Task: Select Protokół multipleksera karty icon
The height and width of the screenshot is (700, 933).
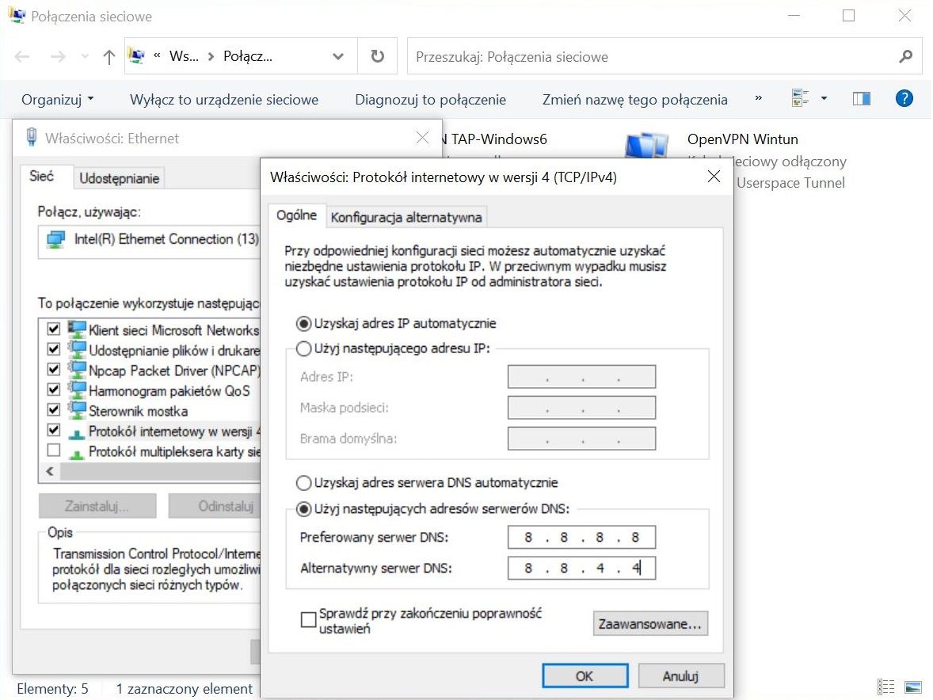Action: [x=77, y=453]
